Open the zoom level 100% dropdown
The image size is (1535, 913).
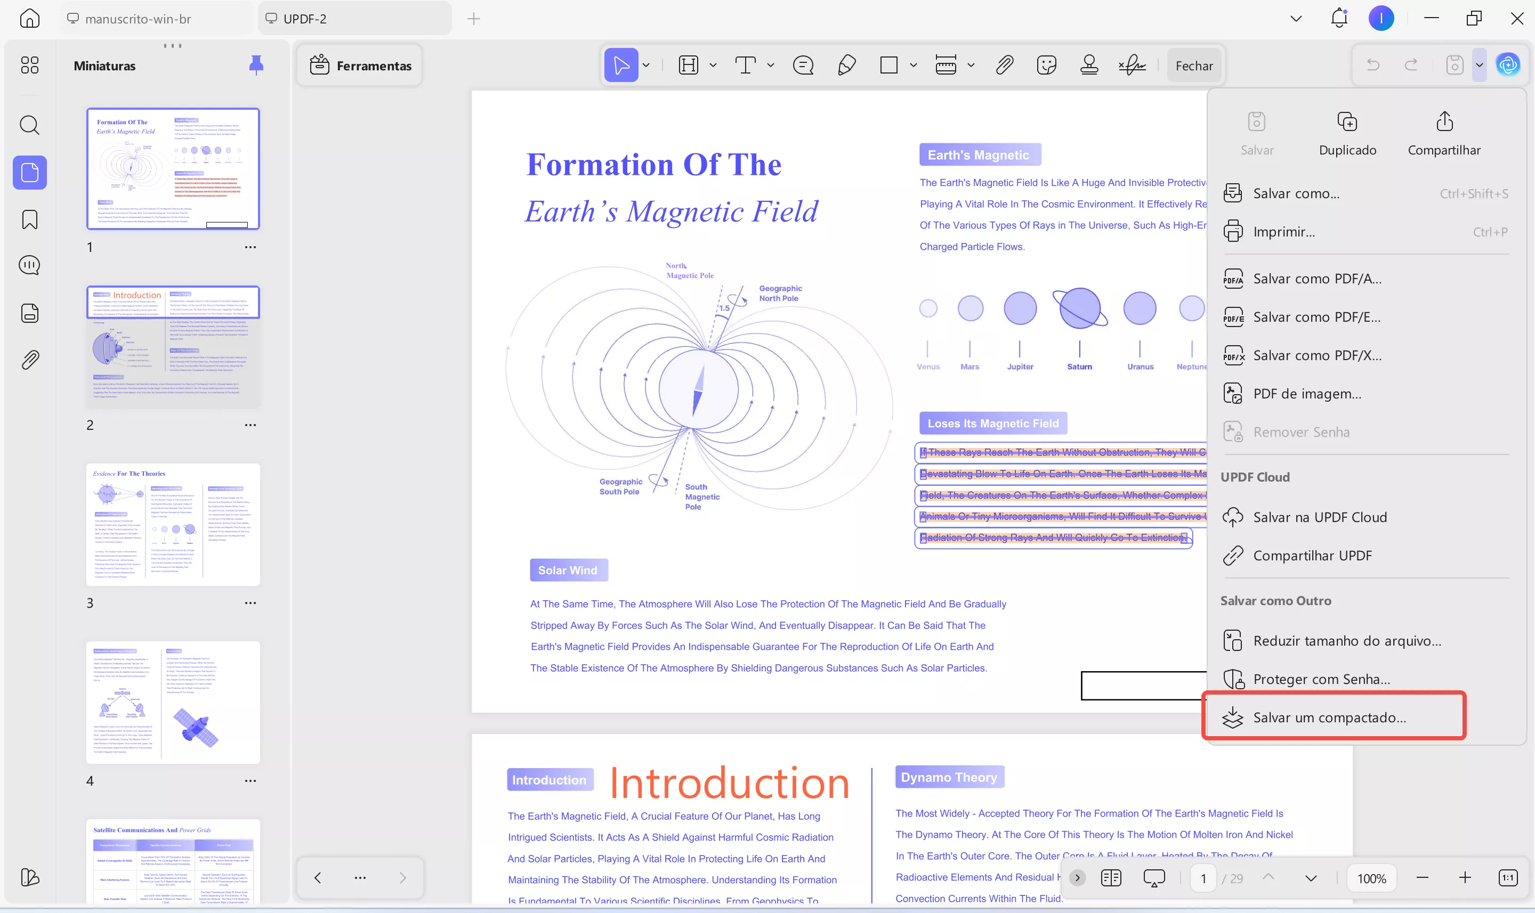click(x=1372, y=878)
